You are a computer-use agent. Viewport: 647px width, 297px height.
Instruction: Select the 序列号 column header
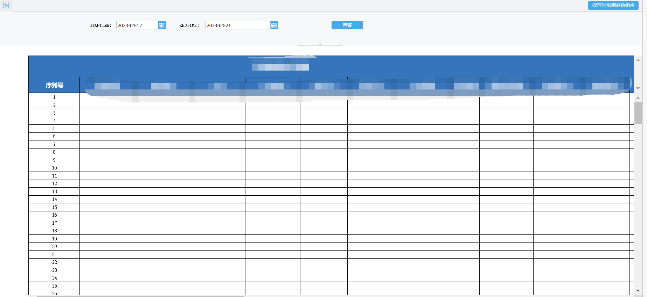[x=54, y=85]
